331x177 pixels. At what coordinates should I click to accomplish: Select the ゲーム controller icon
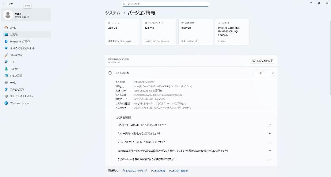6,82
